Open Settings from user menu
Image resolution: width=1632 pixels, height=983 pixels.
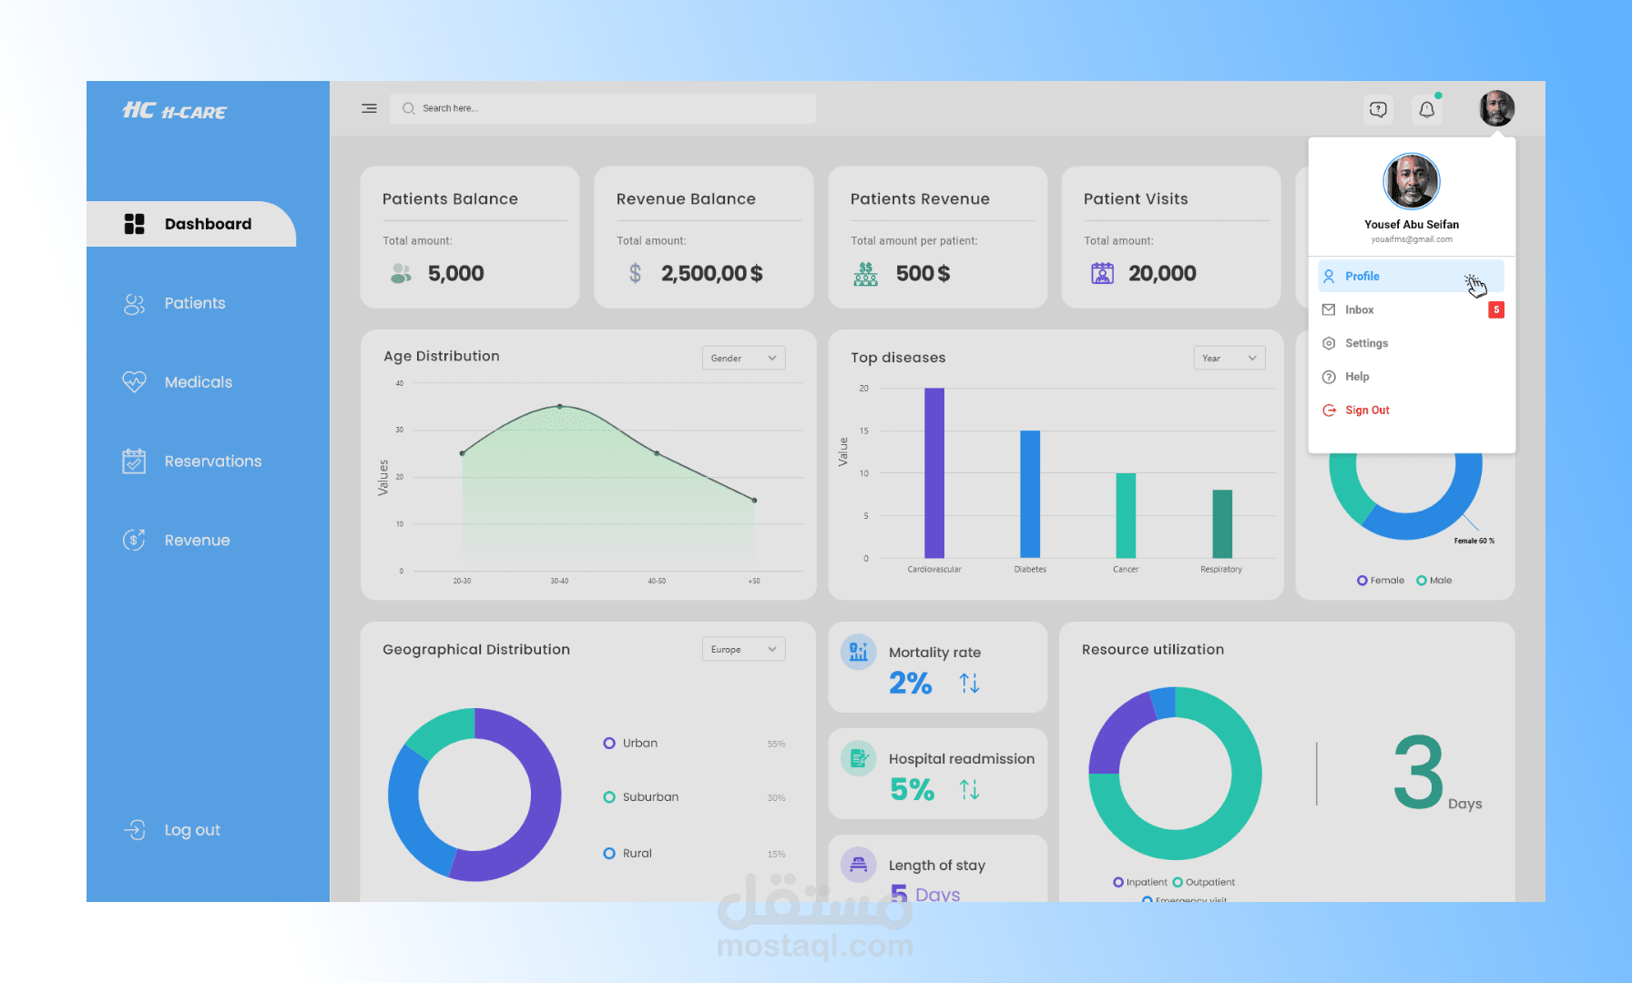click(1411, 343)
